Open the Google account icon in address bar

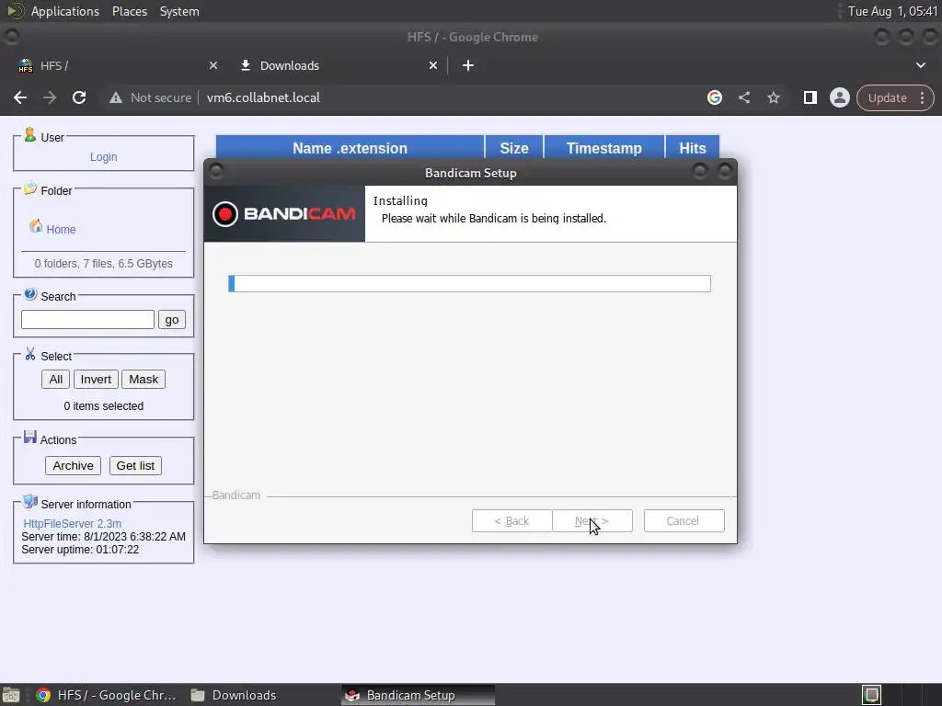714,97
